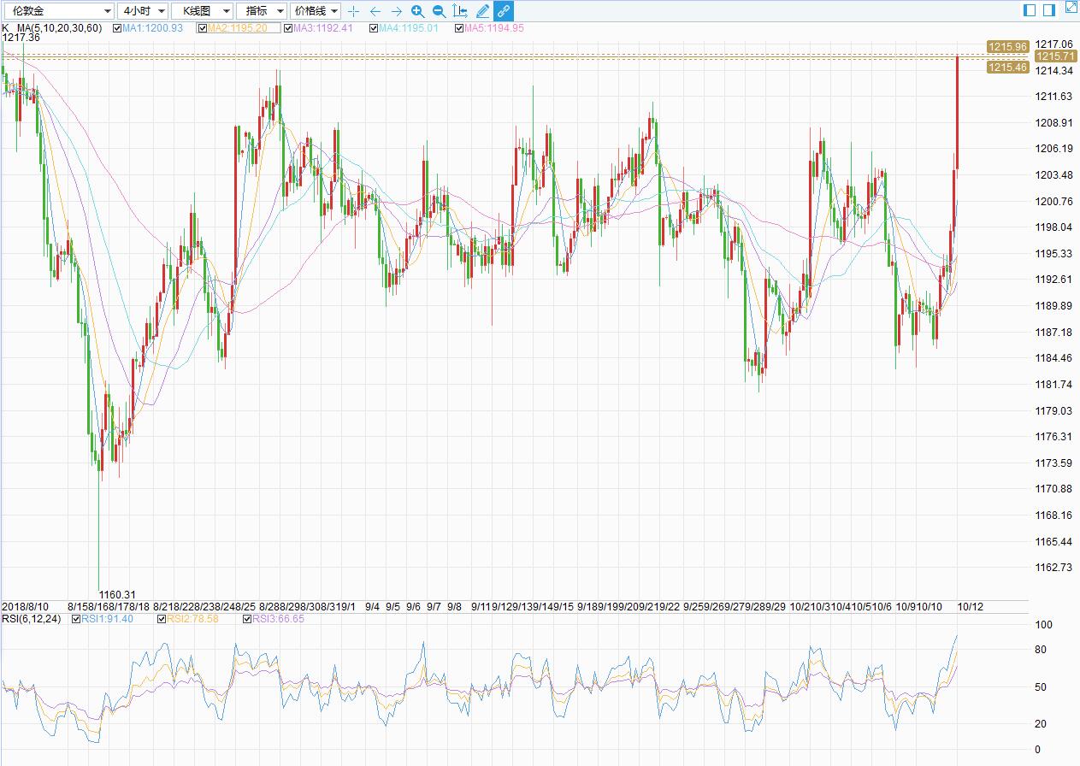Activate the crosshair cursor tool
Screen dimensions: 1080x766
click(353, 11)
